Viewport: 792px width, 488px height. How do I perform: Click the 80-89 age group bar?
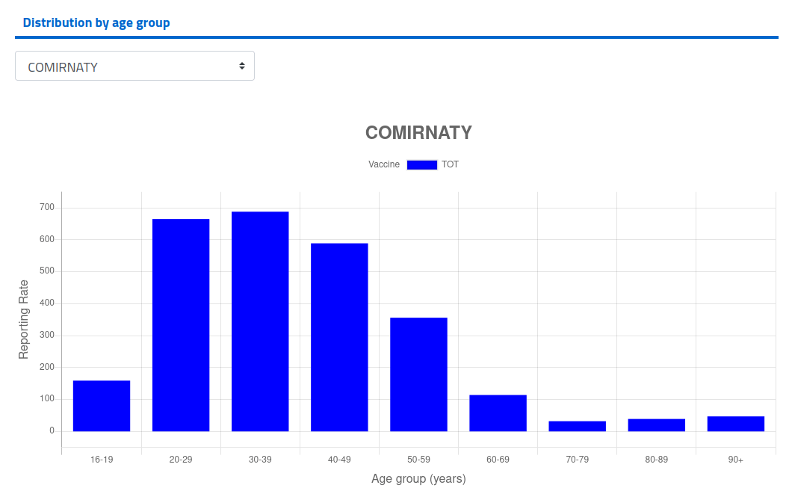657,425
